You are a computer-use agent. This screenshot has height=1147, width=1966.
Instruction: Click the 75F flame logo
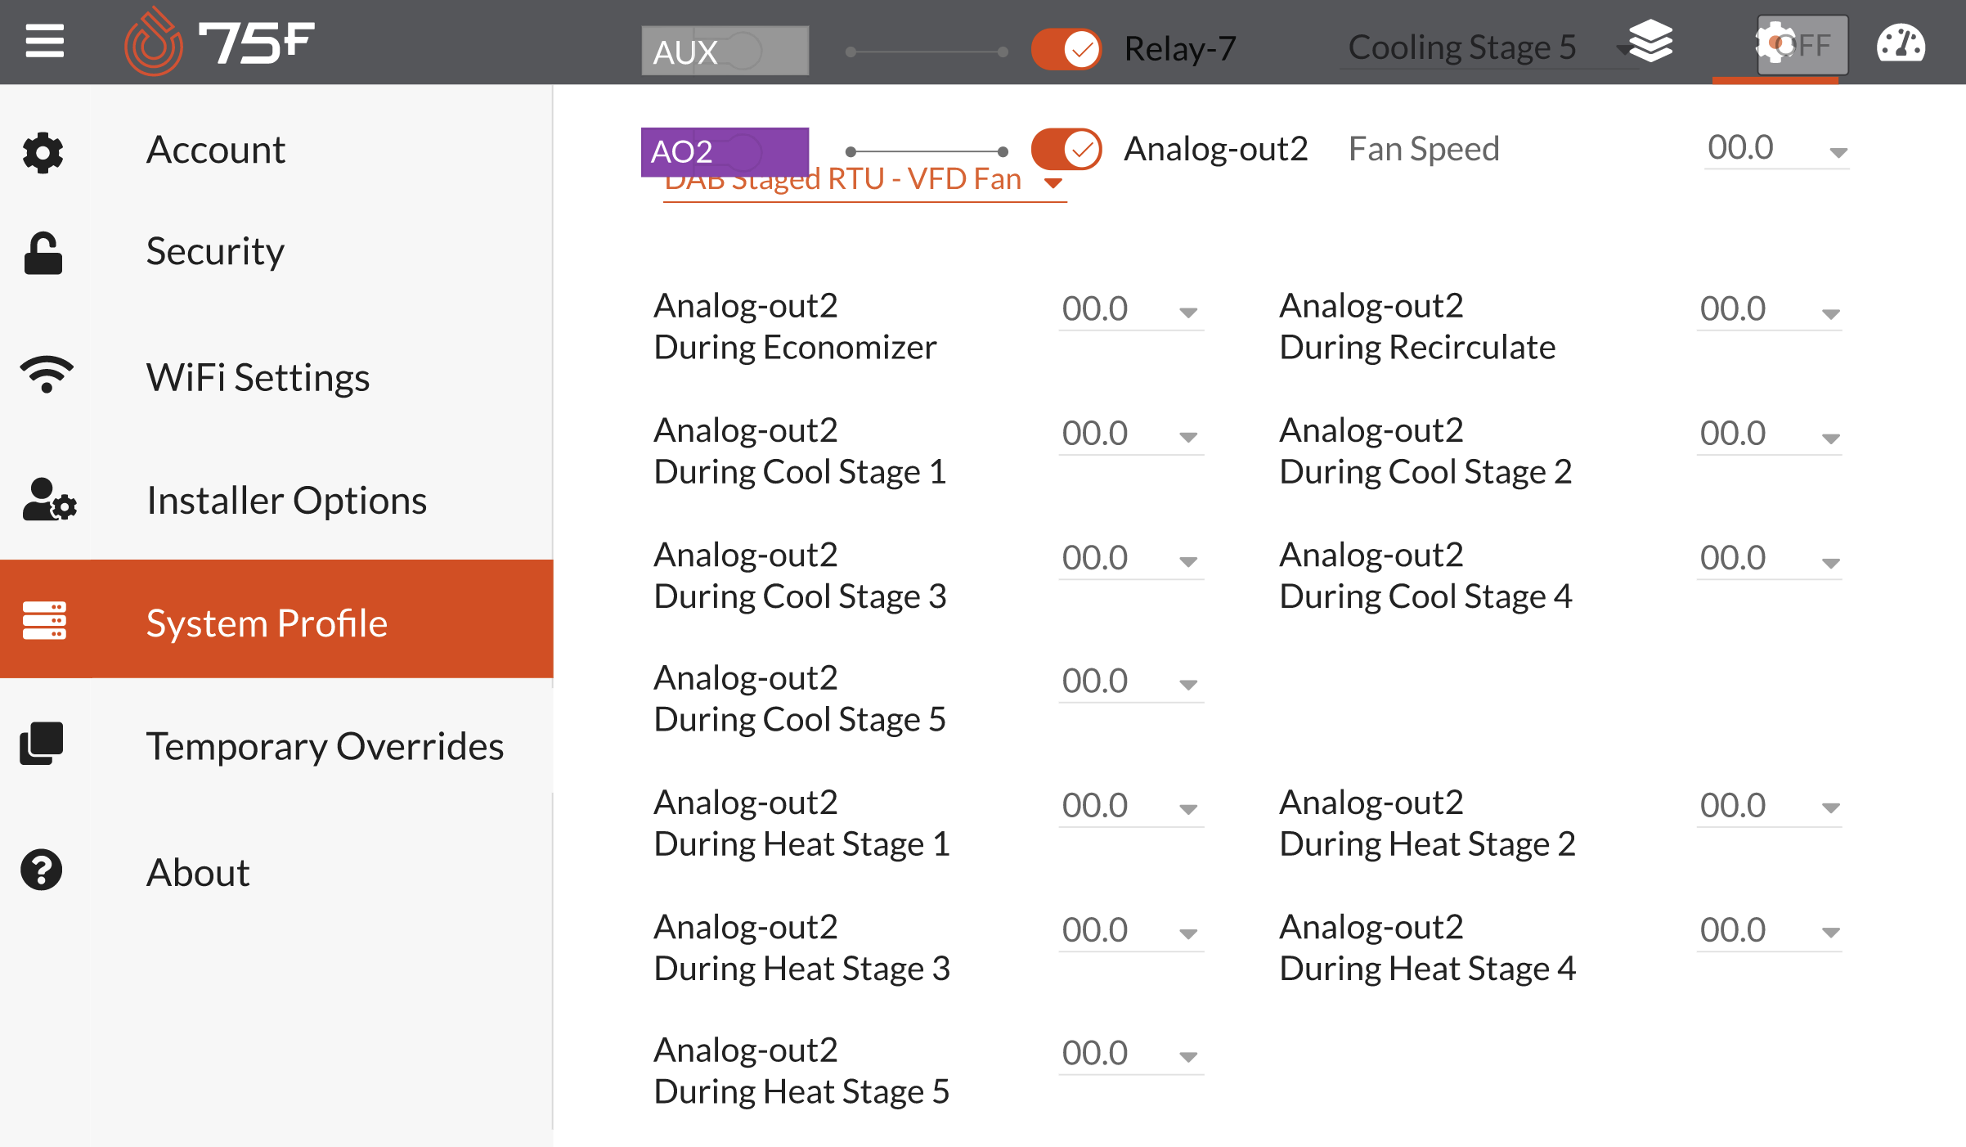pyautogui.click(x=153, y=43)
